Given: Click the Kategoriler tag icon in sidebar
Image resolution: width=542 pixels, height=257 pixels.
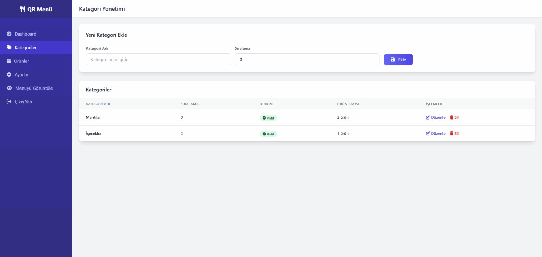Looking at the screenshot, I should (9, 48).
